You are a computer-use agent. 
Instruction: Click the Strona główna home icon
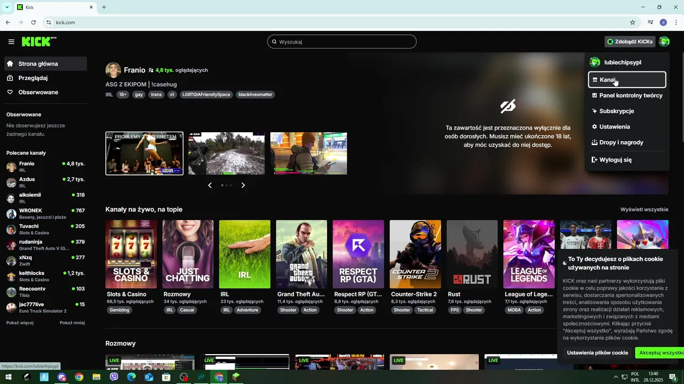coord(10,64)
